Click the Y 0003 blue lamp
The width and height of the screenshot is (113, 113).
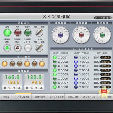point(76,66)
